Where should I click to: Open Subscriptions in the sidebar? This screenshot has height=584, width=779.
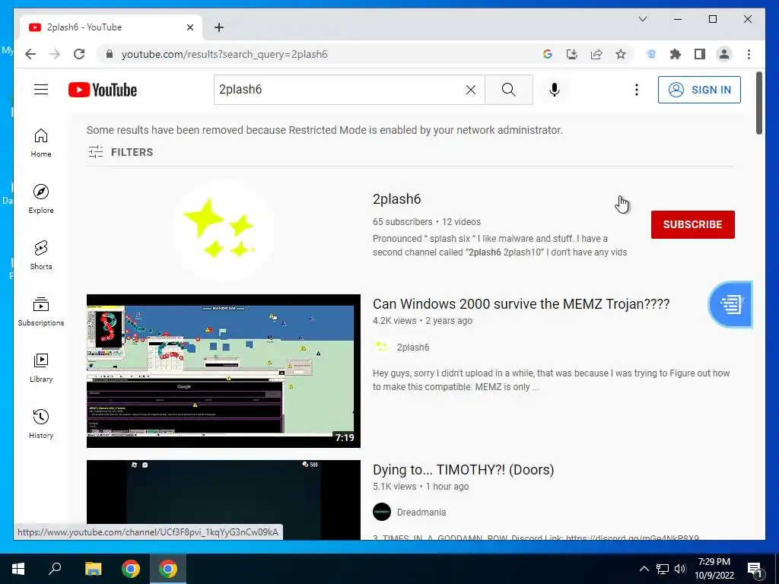tap(41, 312)
